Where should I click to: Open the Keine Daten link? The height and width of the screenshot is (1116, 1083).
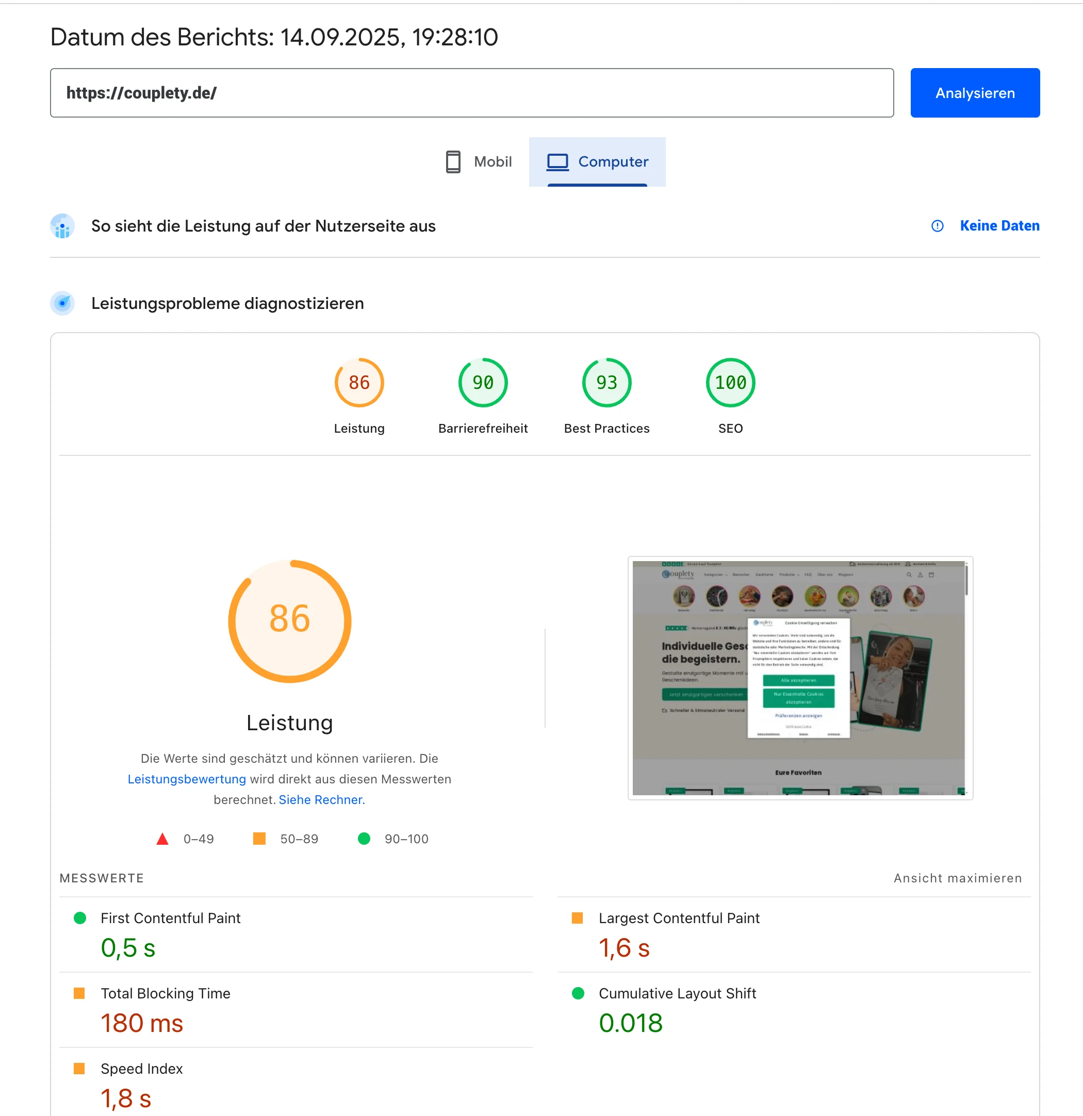tap(999, 225)
